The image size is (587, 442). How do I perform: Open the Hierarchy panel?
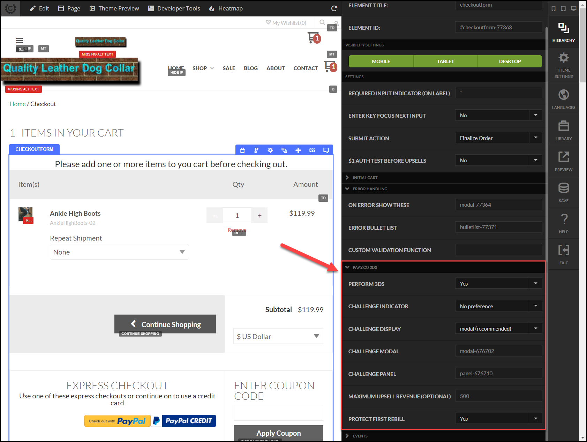pos(563,32)
